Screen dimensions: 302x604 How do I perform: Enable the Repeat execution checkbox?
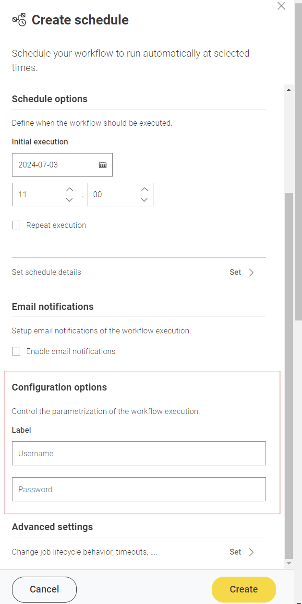(x=16, y=225)
